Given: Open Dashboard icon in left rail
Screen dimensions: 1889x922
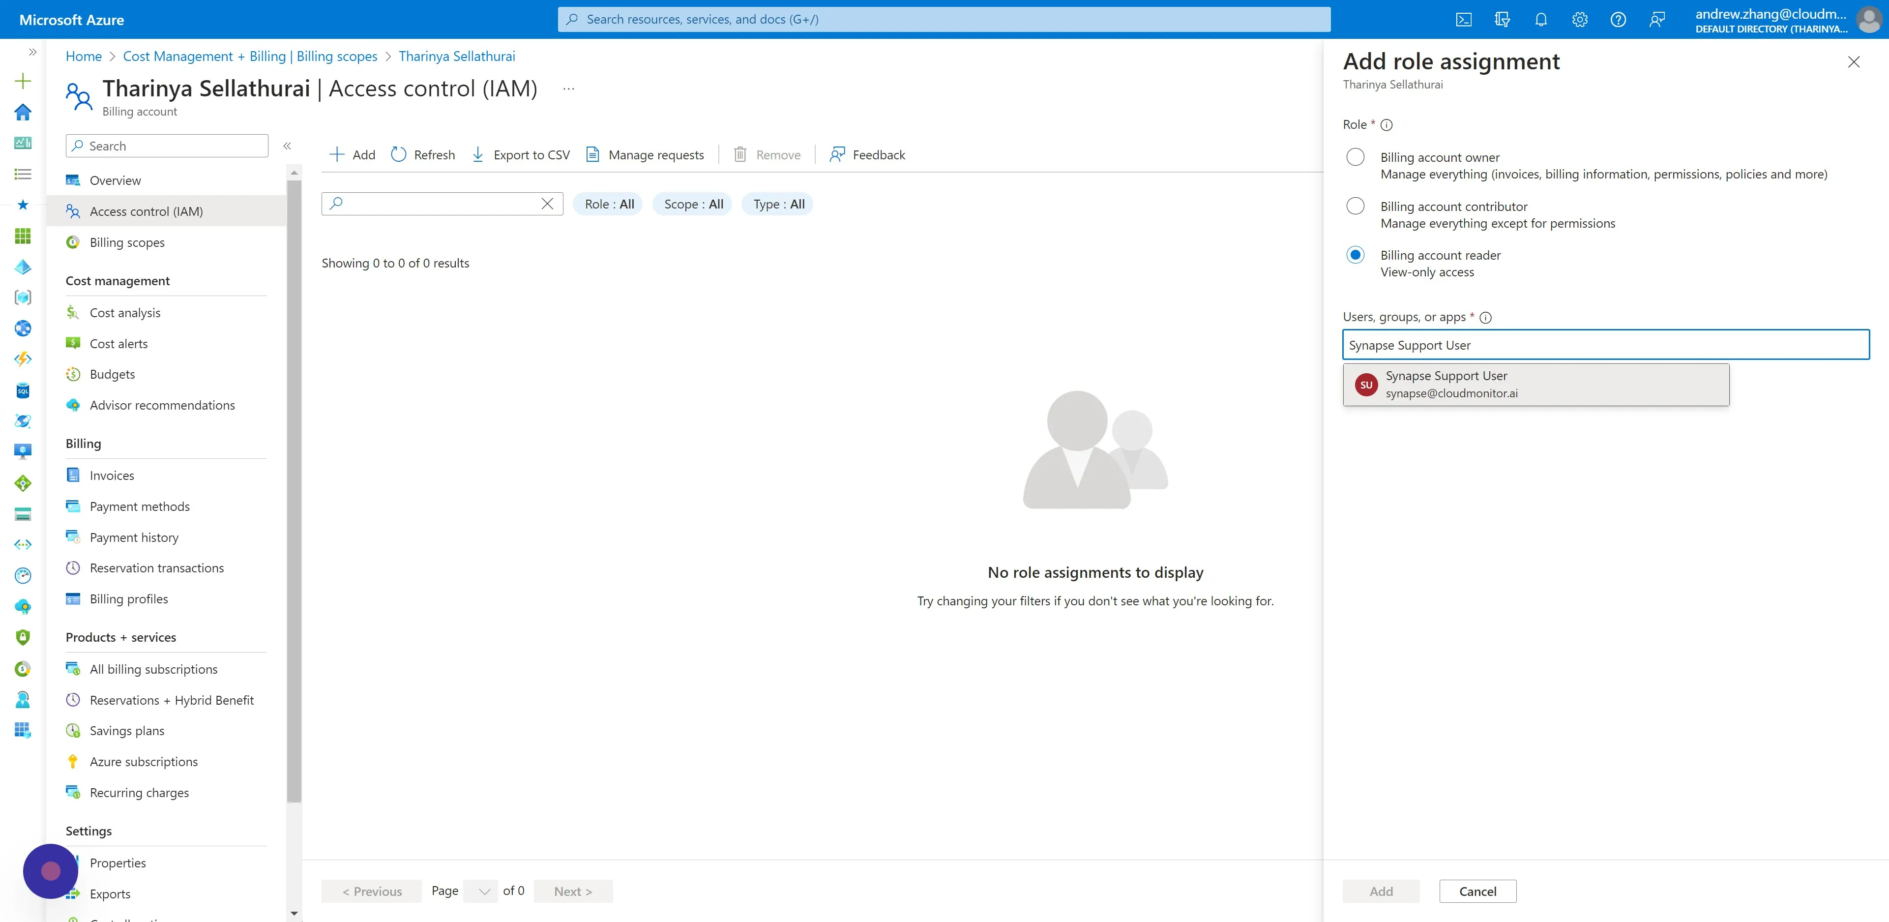Looking at the screenshot, I should (x=23, y=143).
